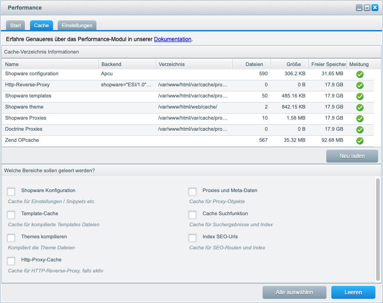
Task: Click the 485.16 KB size value
Action: (293, 96)
